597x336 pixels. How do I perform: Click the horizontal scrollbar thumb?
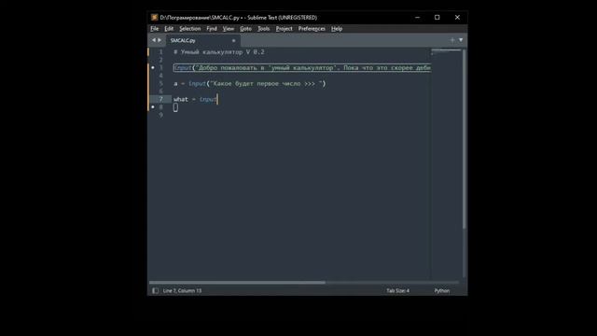[237, 283]
